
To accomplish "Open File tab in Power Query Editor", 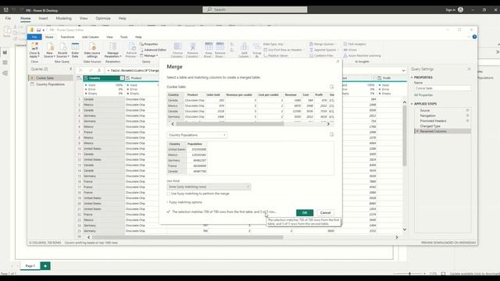I will [34, 37].
